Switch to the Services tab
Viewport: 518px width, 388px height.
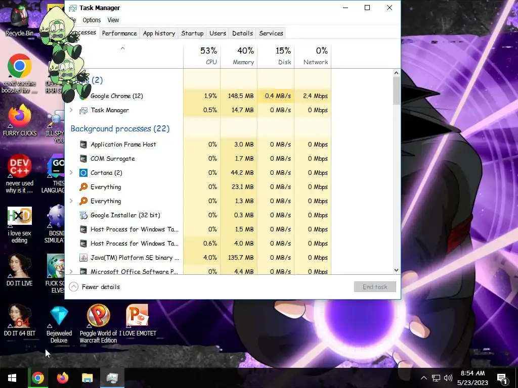[271, 33]
